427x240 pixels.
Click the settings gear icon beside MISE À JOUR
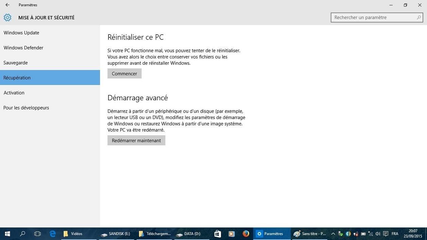point(7,17)
